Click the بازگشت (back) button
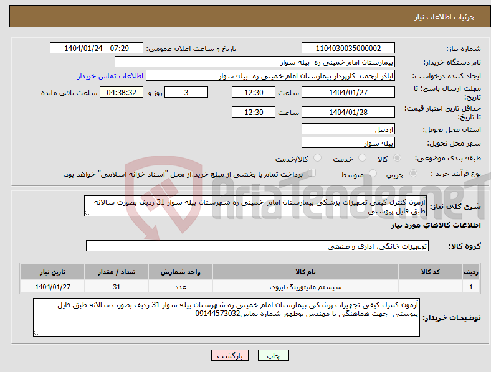 pyautogui.click(x=230, y=355)
